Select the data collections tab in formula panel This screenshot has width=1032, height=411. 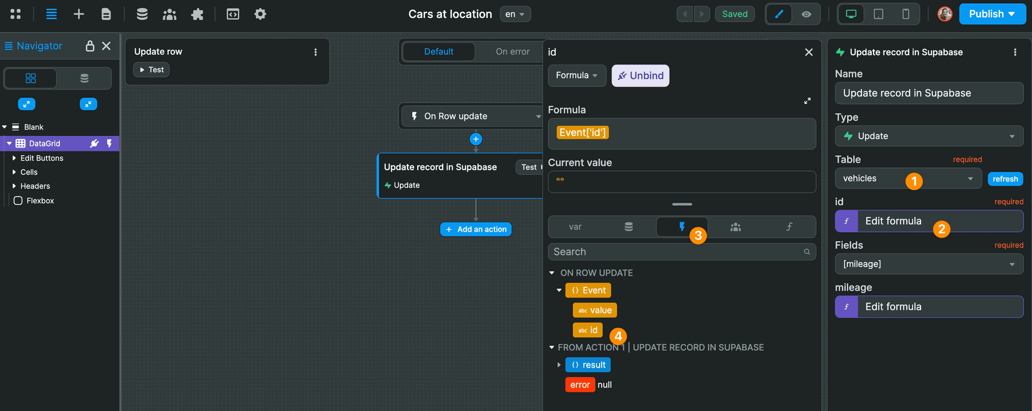pyautogui.click(x=628, y=227)
